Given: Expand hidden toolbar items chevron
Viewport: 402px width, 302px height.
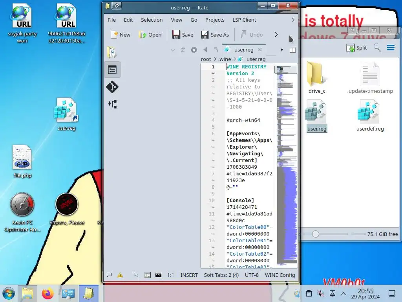Looking at the screenshot, I should coord(276,35).
